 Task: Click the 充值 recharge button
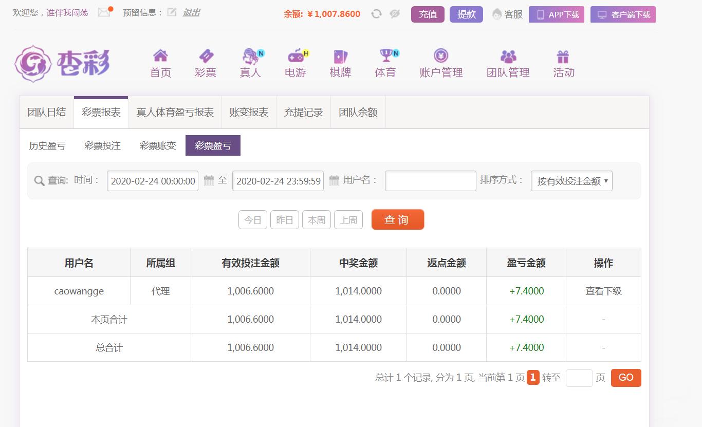point(428,14)
